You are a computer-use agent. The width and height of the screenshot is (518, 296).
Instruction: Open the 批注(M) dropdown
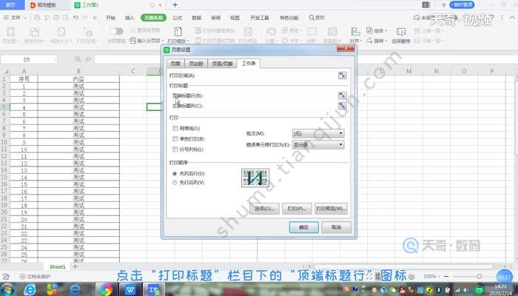click(318, 133)
